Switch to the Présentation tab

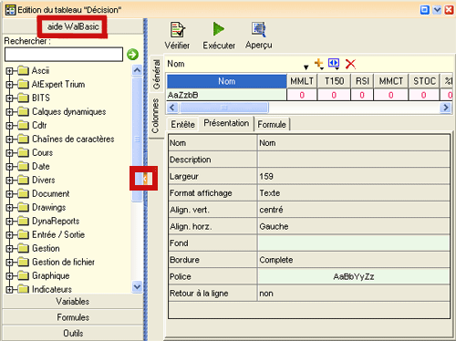coord(226,123)
